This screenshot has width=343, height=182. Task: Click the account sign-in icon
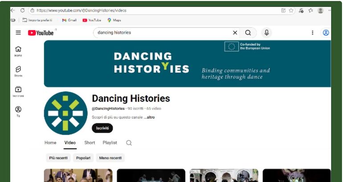pyautogui.click(x=326, y=32)
